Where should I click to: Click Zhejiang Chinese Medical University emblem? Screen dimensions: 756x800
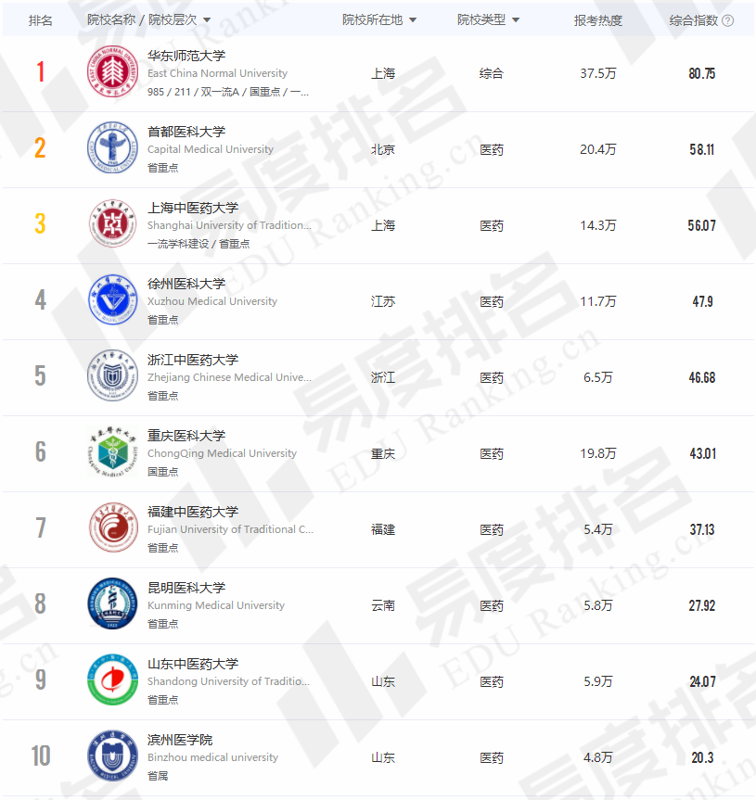[x=112, y=376]
